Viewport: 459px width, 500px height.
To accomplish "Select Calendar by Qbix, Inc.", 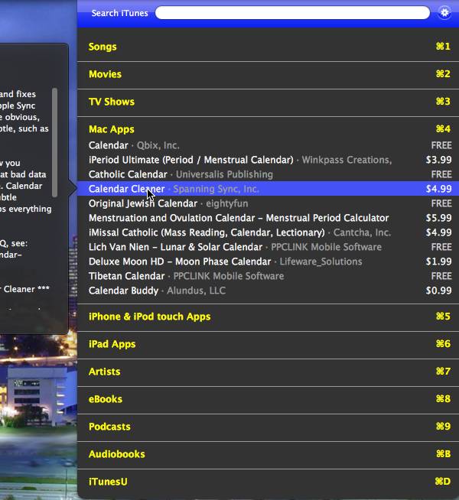I will [x=268, y=145].
